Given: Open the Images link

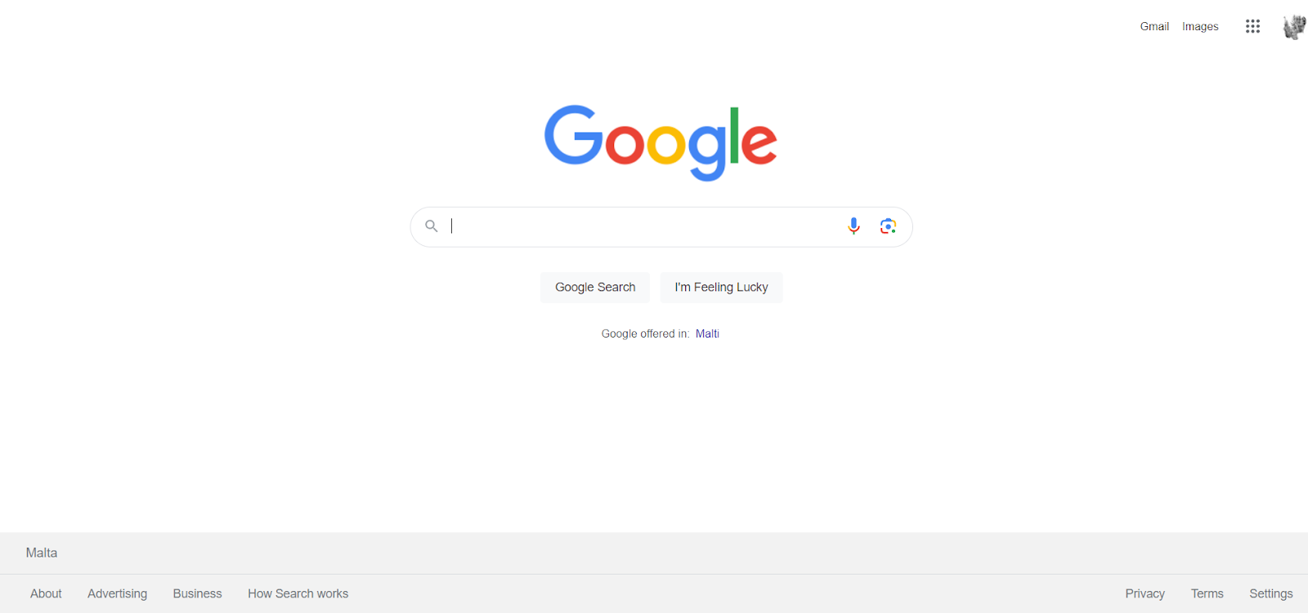Looking at the screenshot, I should tap(1200, 26).
